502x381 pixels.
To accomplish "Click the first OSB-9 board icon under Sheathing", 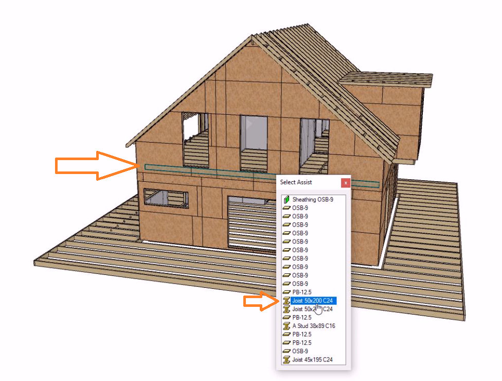I will pos(286,207).
